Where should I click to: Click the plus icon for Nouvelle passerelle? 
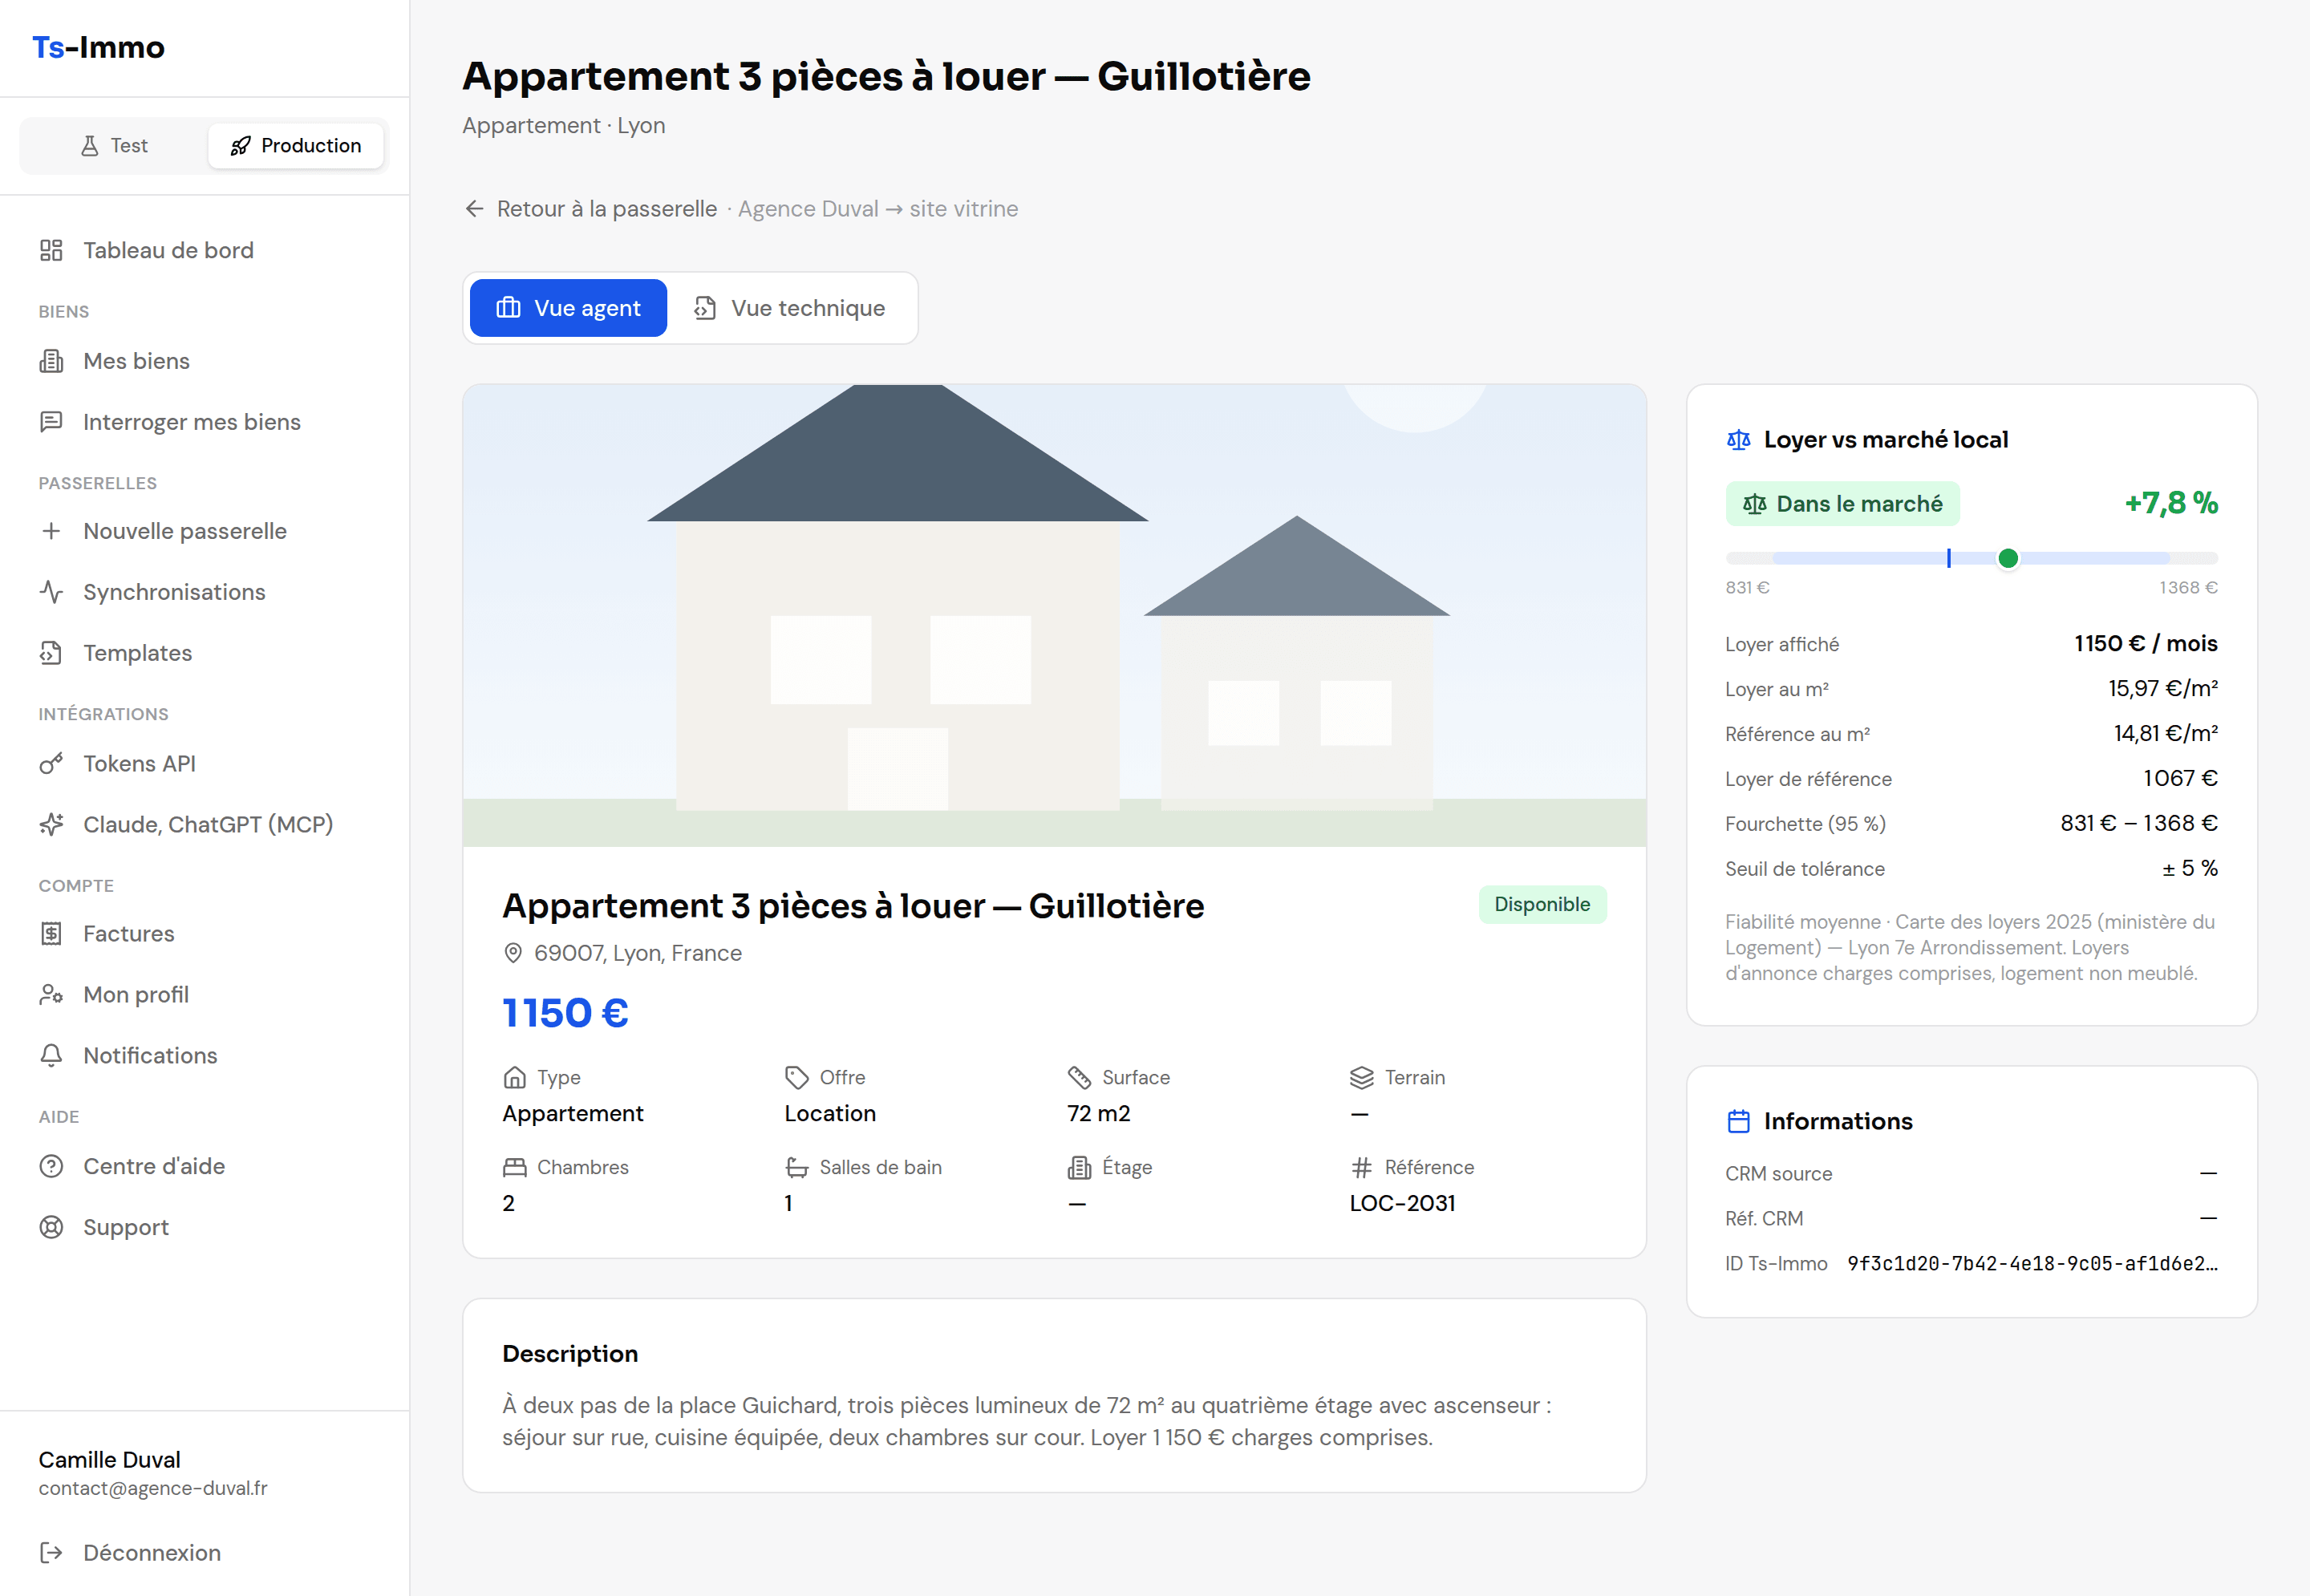coord(51,531)
